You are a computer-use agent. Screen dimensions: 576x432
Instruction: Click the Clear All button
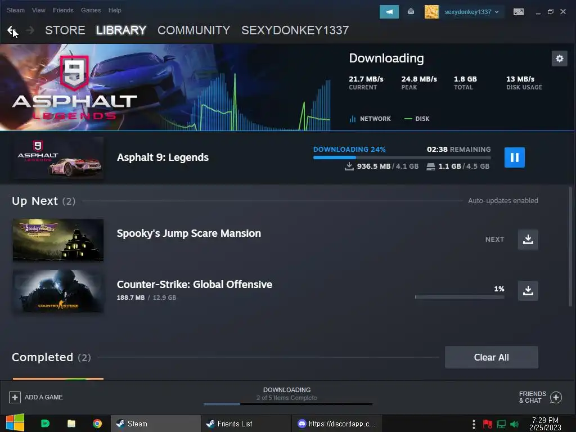coord(492,357)
